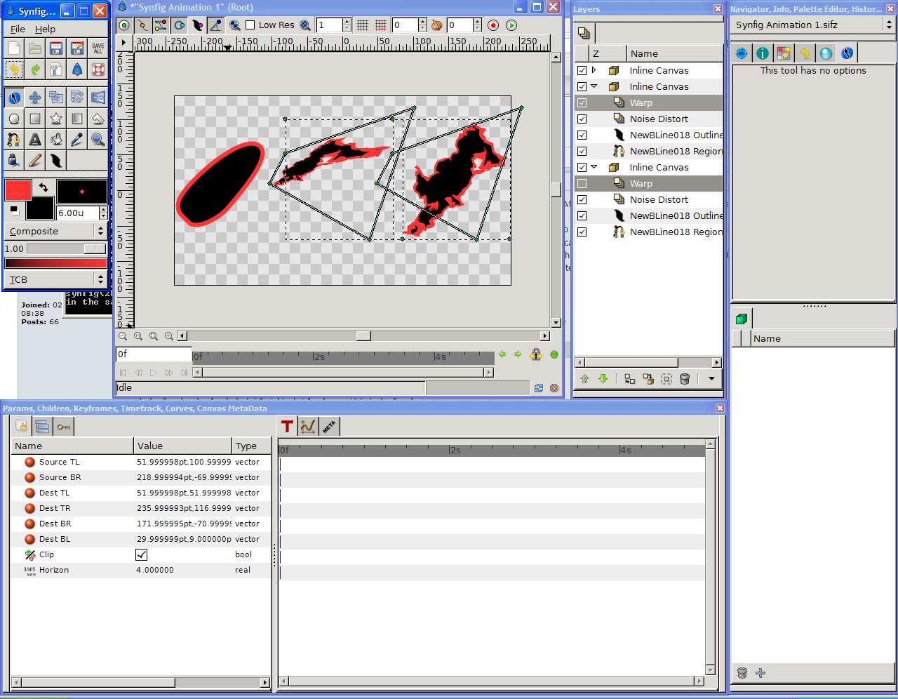Select the Draw tool ink bottle icon
898x699 pixels.
click(13, 161)
